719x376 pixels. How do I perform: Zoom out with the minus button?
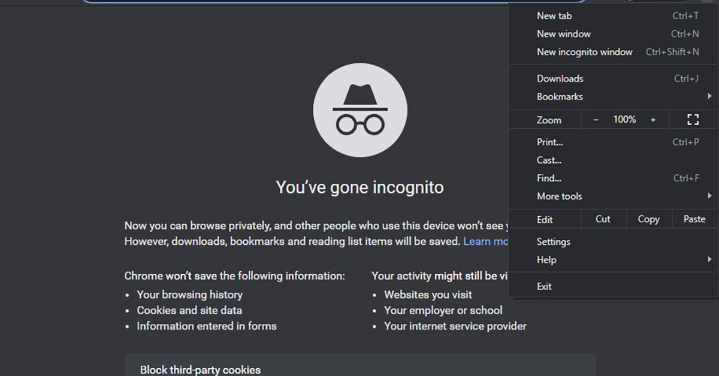(596, 120)
